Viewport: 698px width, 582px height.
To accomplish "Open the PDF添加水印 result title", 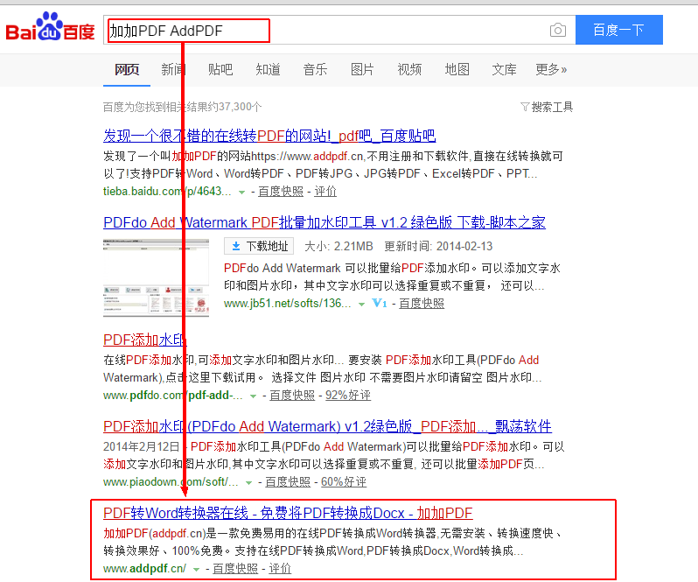I will (x=145, y=340).
